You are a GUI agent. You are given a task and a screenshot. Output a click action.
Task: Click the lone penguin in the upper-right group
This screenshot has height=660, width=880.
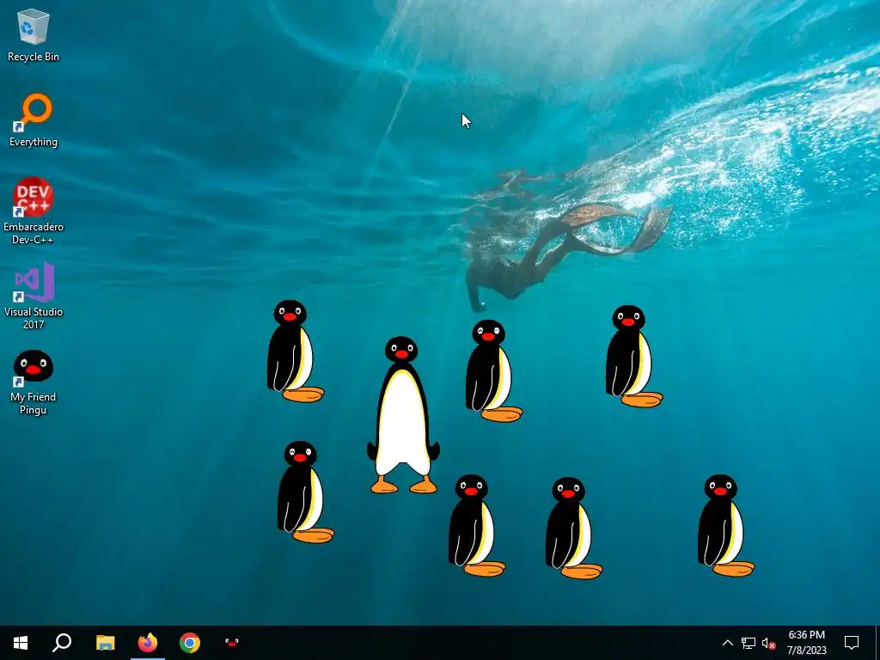(x=633, y=357)
